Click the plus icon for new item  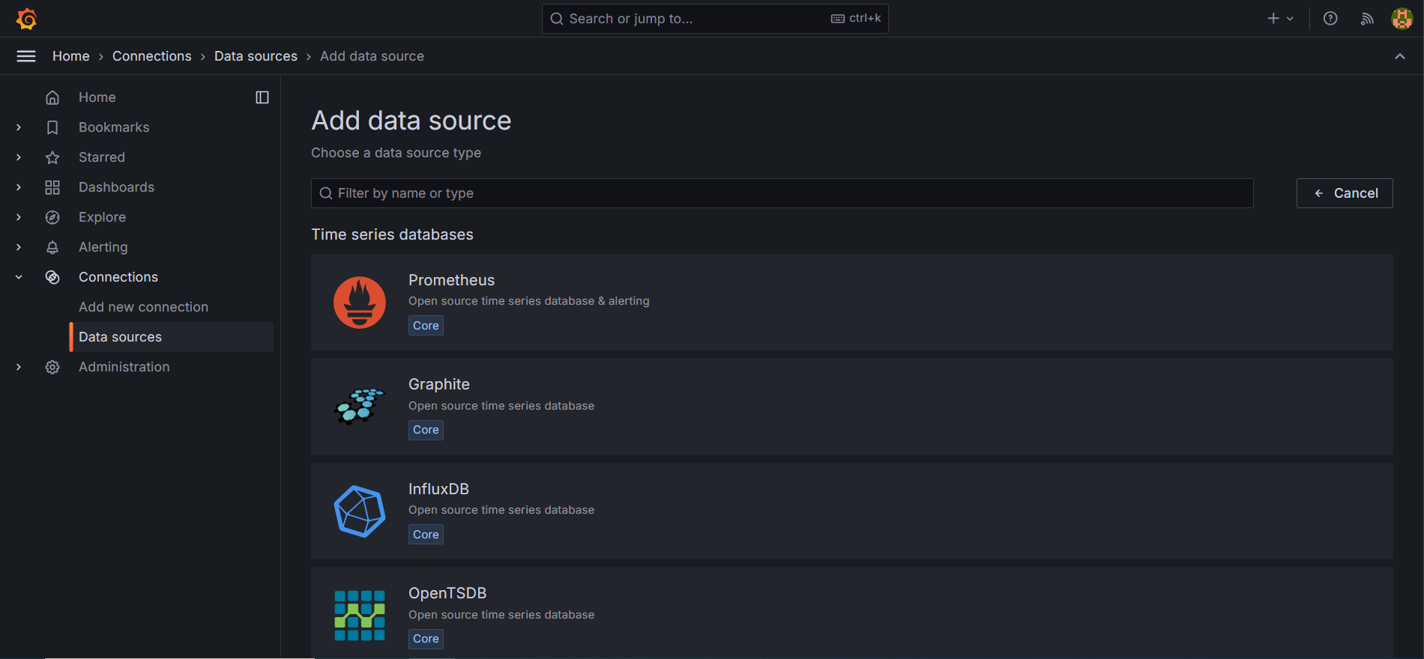[x=1273, y=19]
